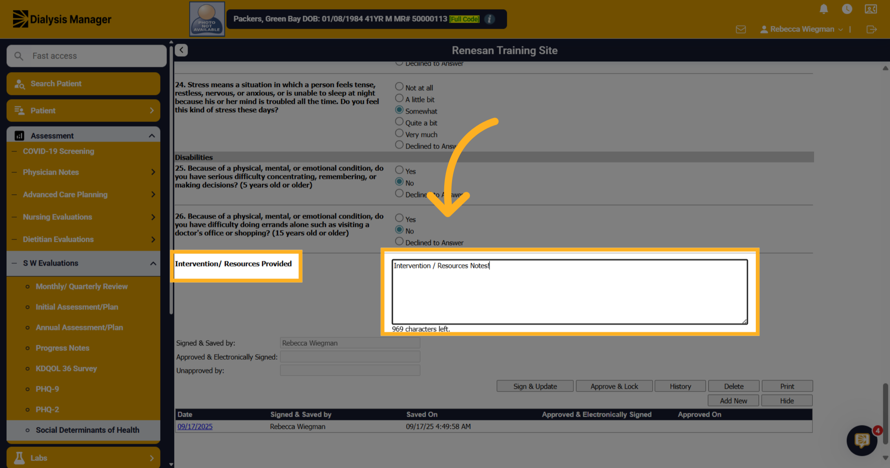This screenshot has width=890, height=468.
Task: Click the History button
Action: 680,386
